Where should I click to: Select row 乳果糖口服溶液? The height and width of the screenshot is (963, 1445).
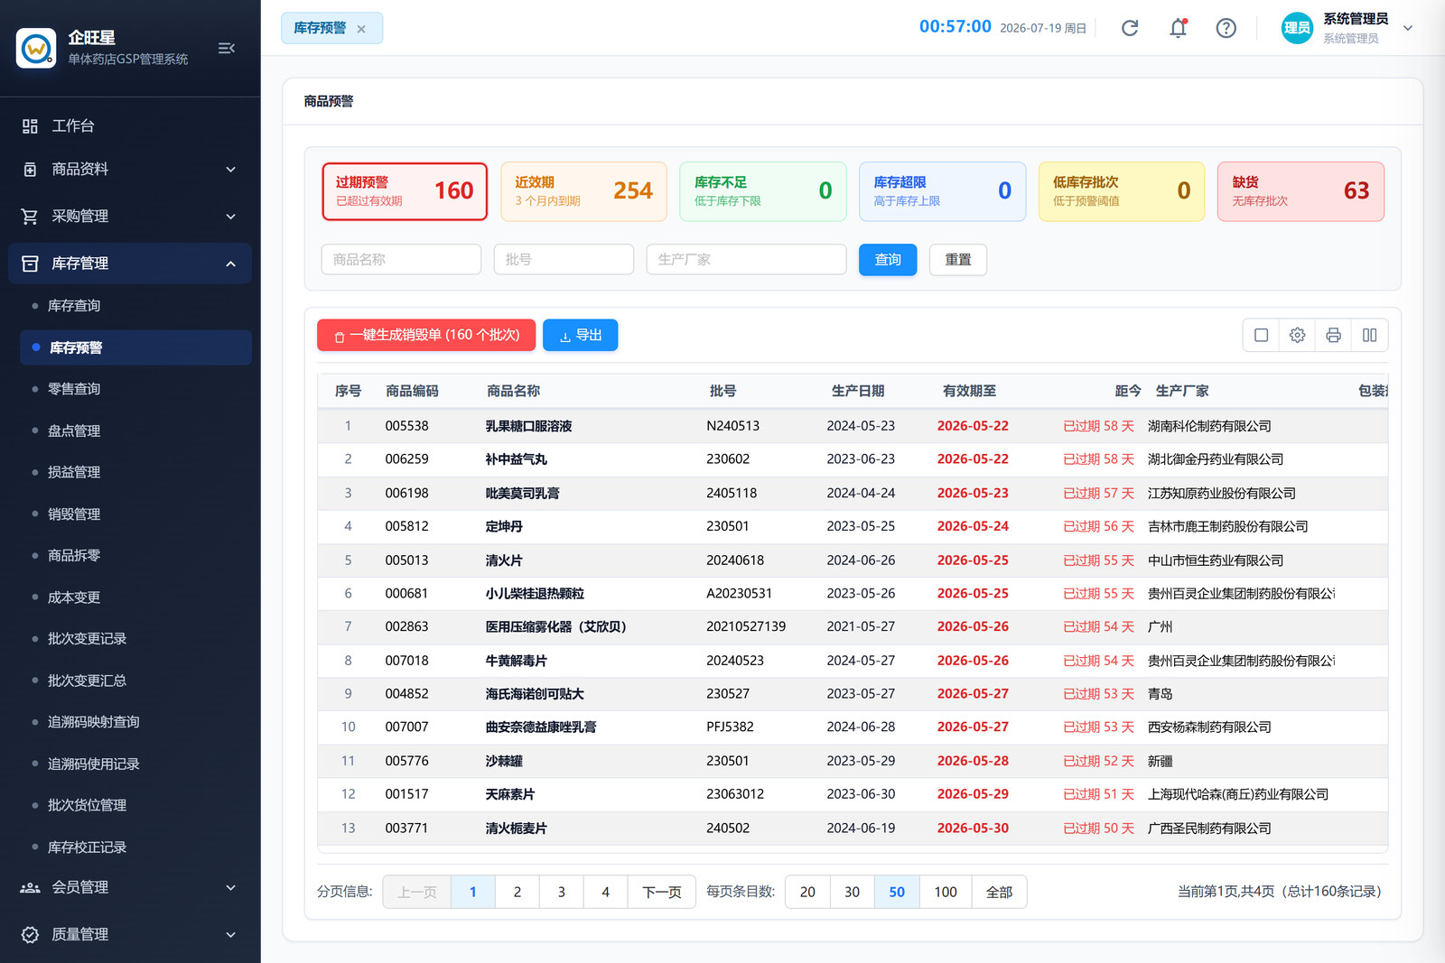pos(853,426)
